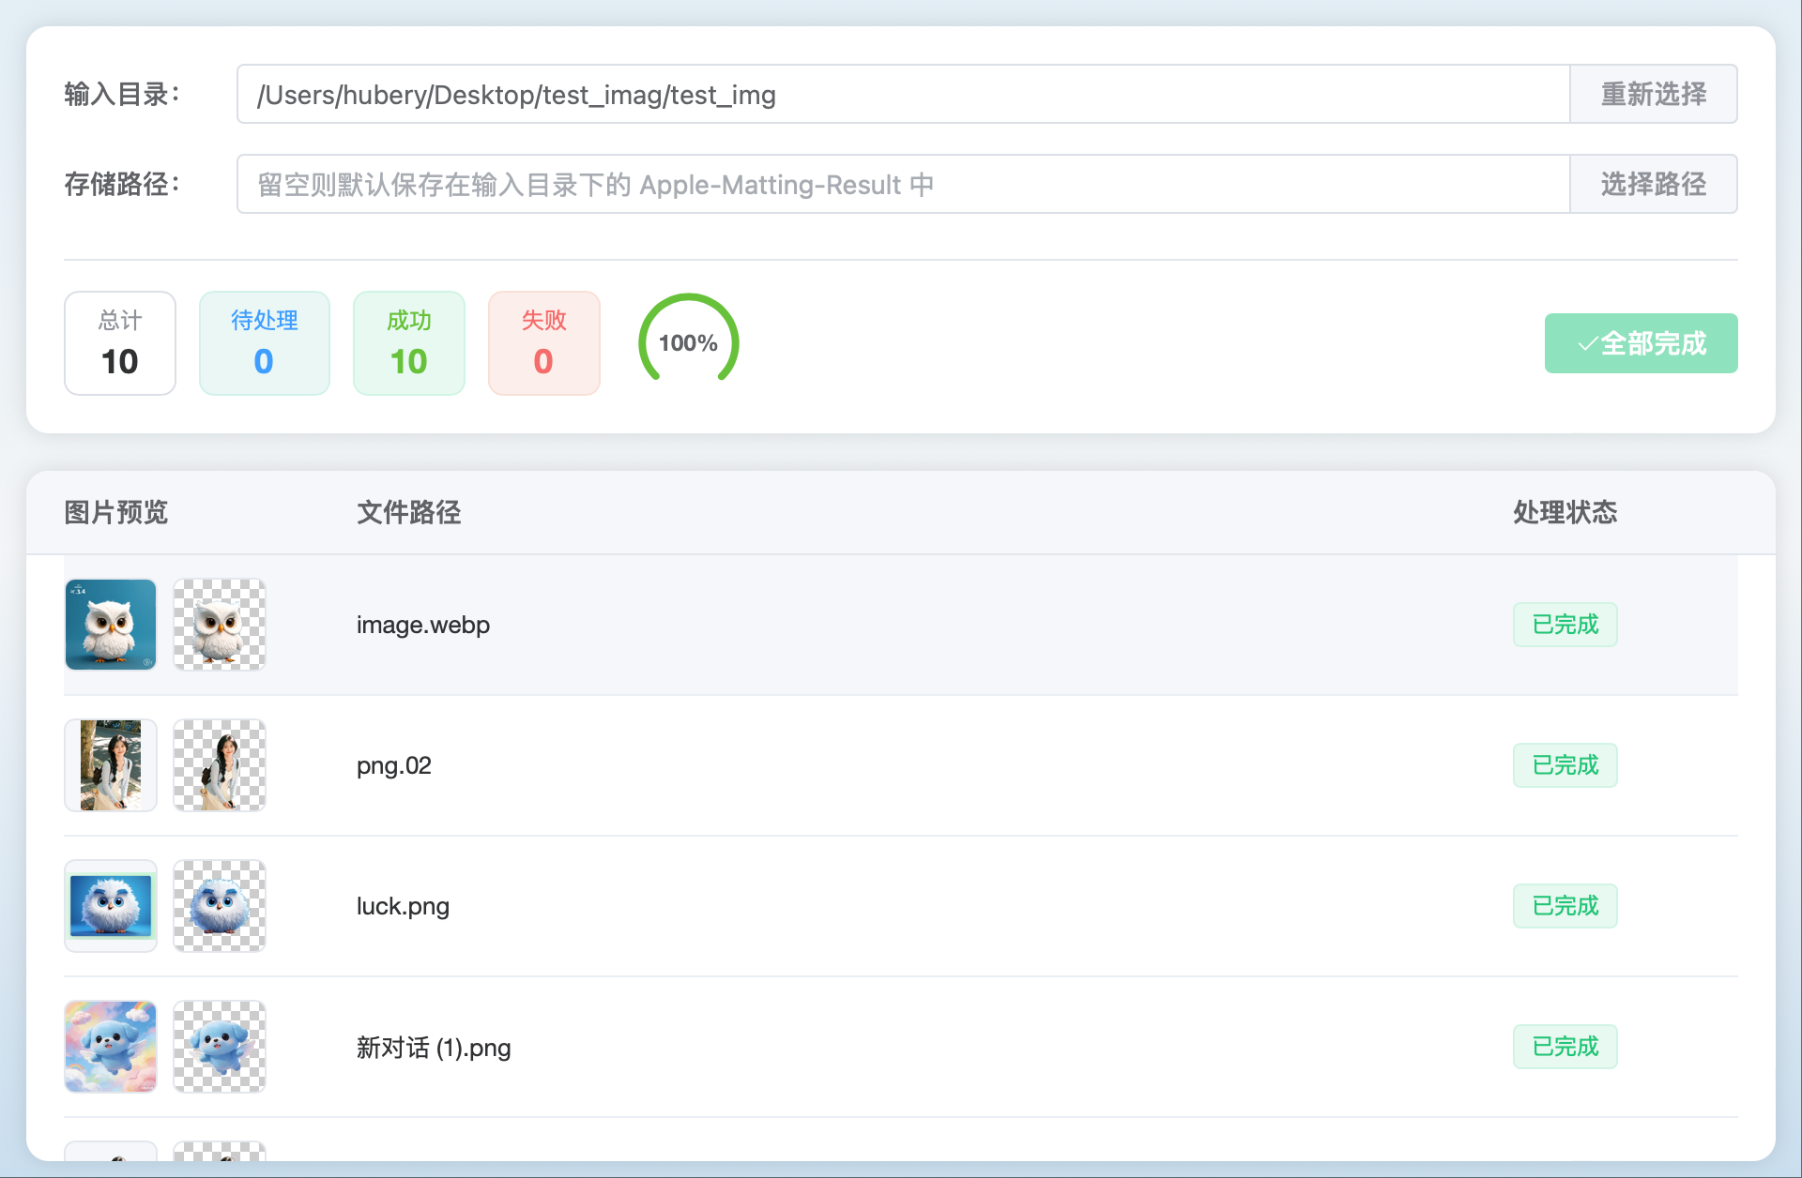Click the 重新选择 button
Image resolution: width=1802 pixels, height=1178 pixels.
point(1653,94)
